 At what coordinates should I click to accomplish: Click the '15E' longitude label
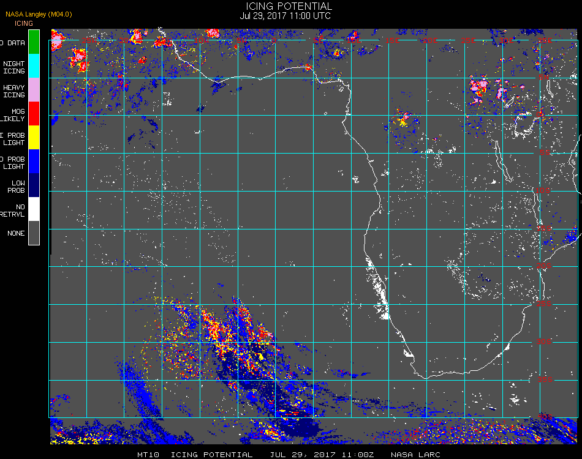[392, 40]
